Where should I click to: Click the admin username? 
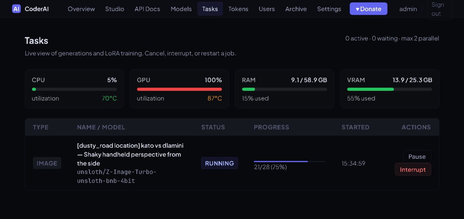[x=408, y=9]
